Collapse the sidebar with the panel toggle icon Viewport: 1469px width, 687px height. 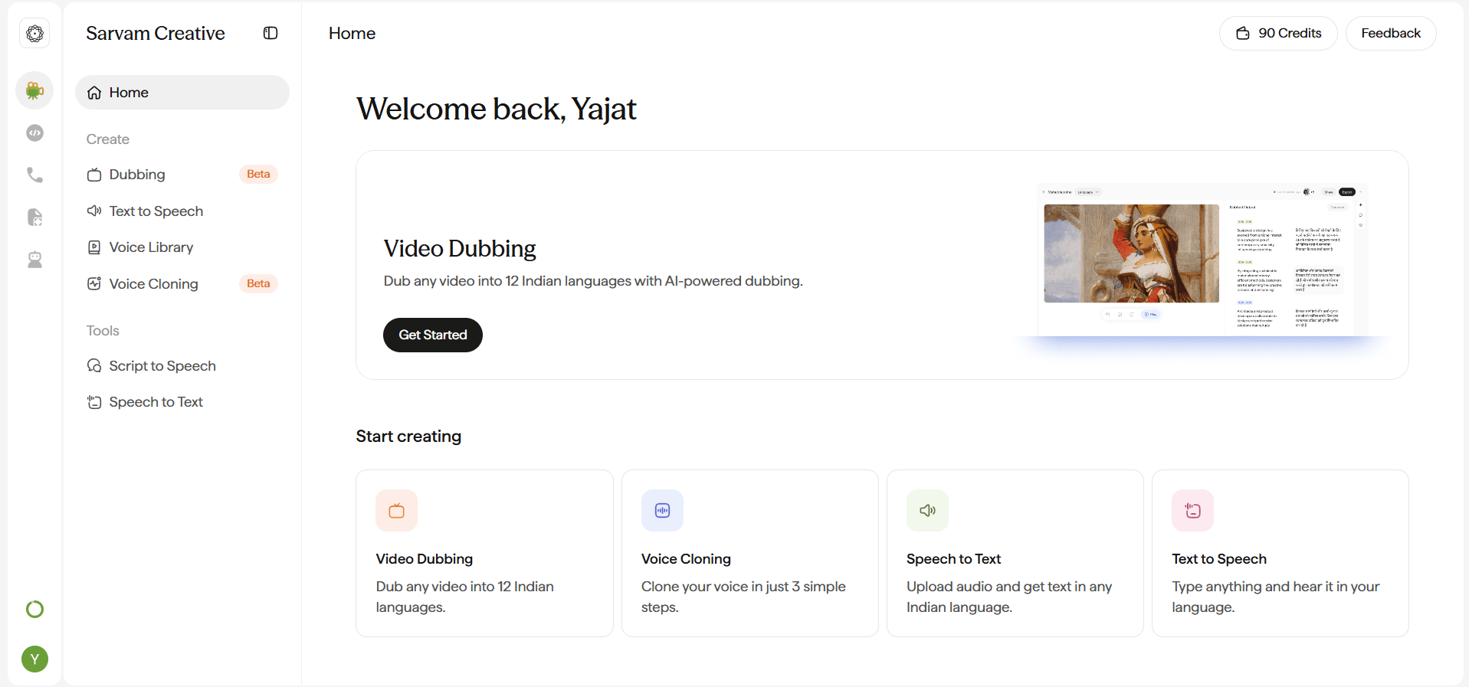pos(271,33)
